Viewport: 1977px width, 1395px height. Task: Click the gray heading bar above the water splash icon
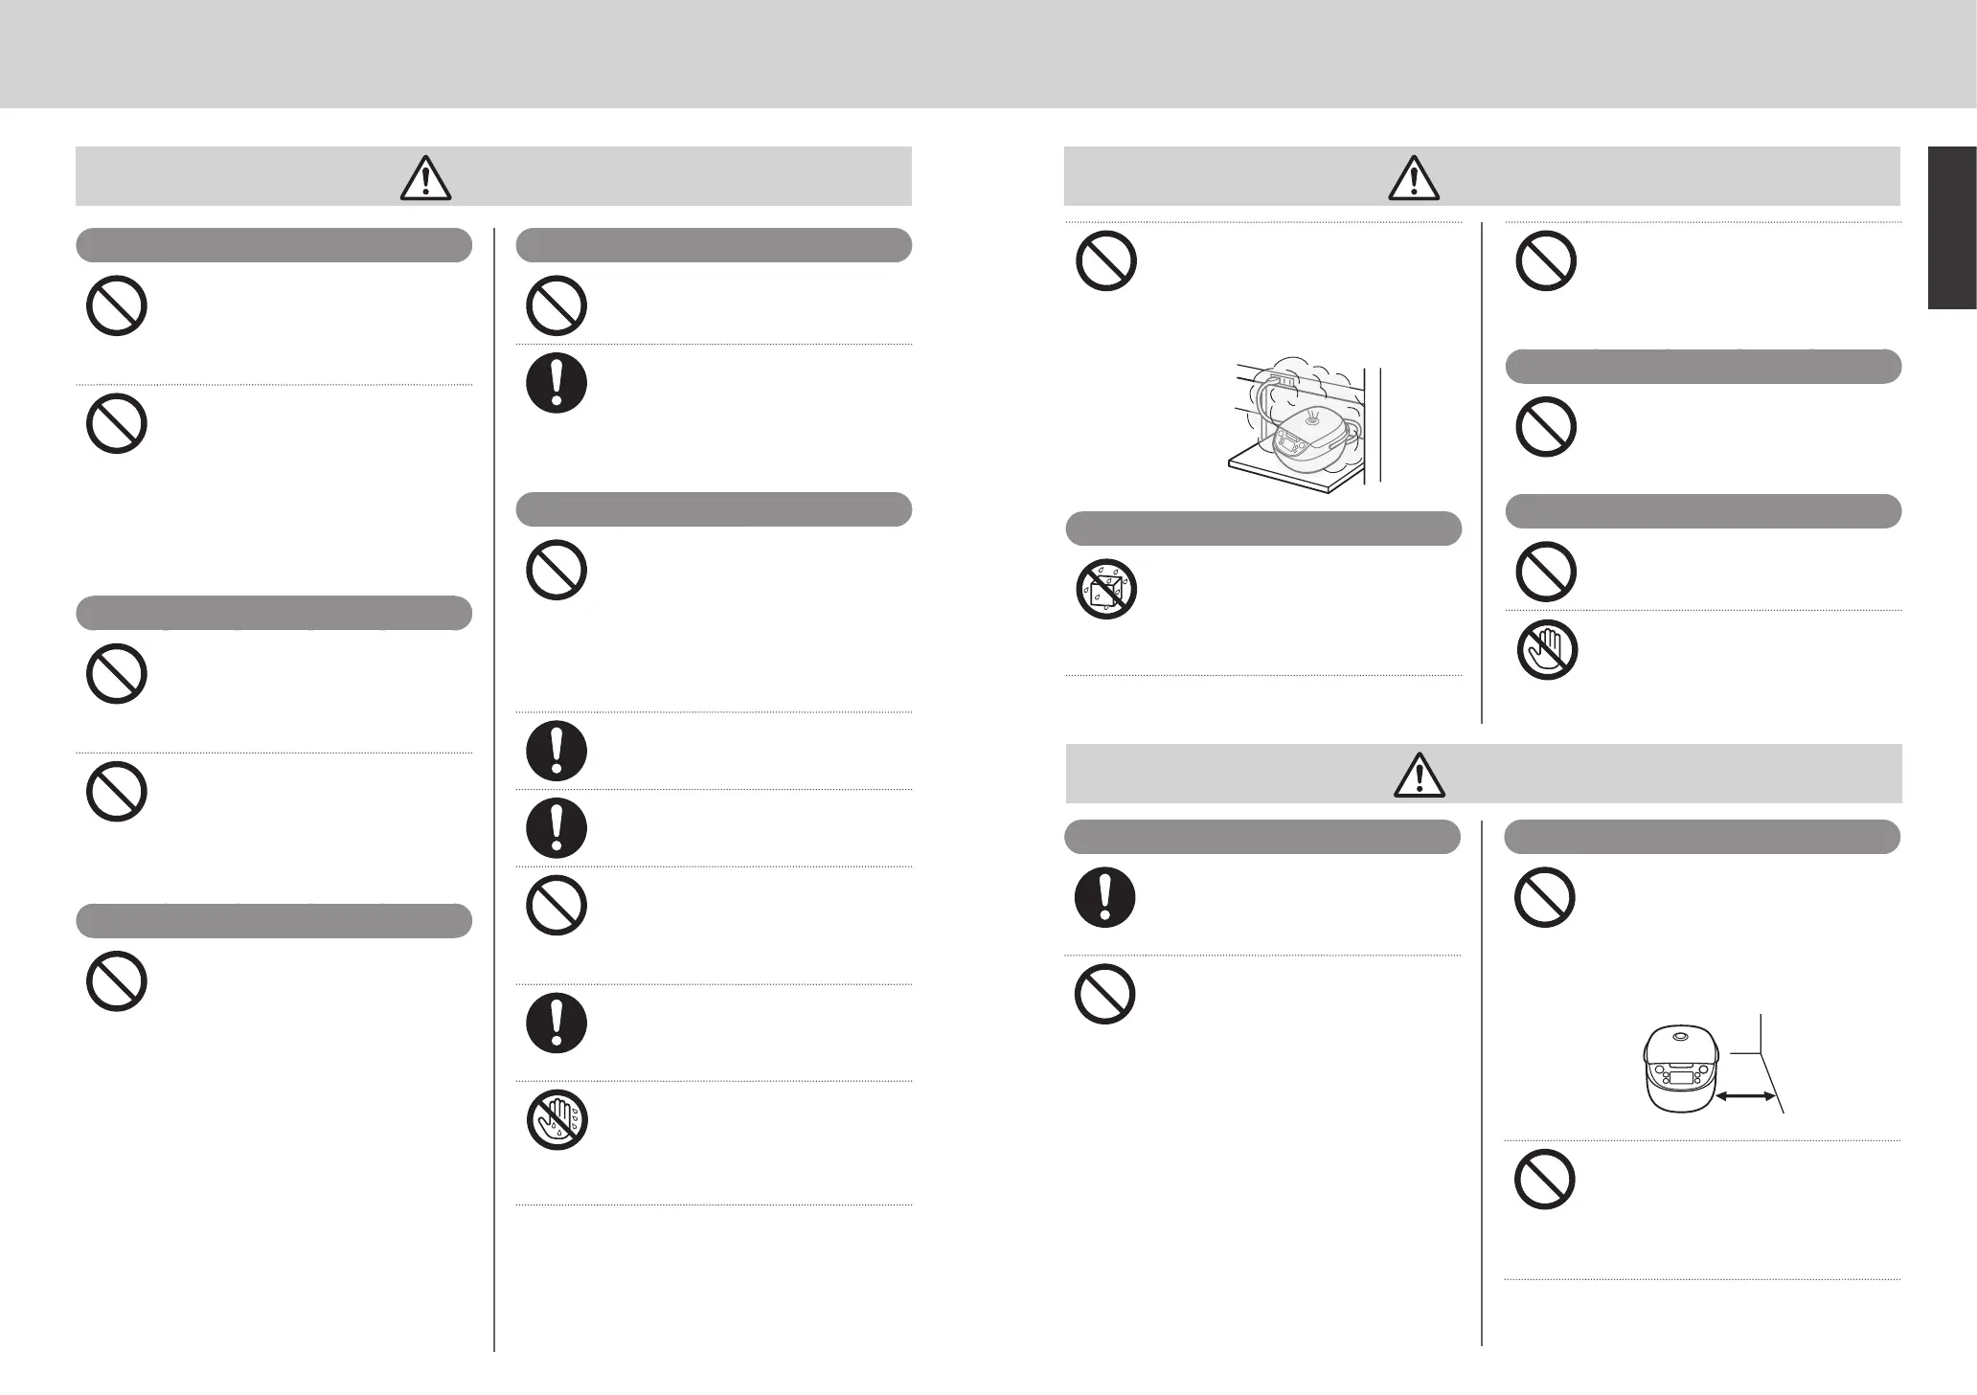[x=1263, y=529]
